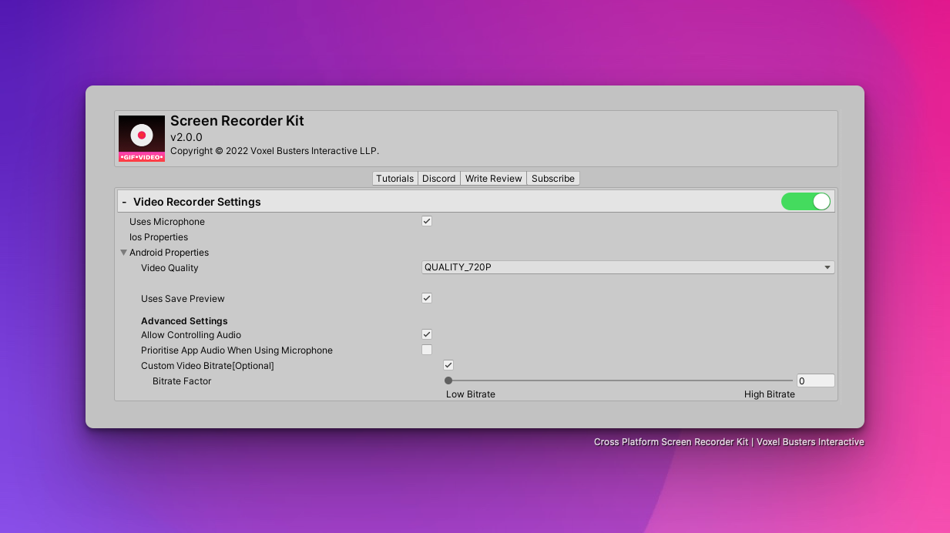Viewport: 950px width, 533px height.
Task: Collapse the Video Recorder Settings section
Action: (124, 202)
